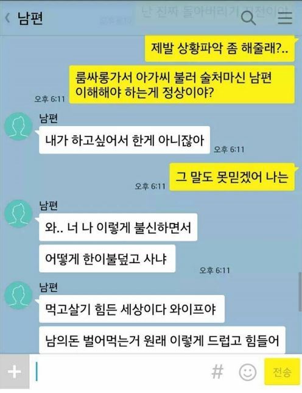
Task: Select message '어떻게 한이불덮고 사냐'
Action: tap(107, 259)
